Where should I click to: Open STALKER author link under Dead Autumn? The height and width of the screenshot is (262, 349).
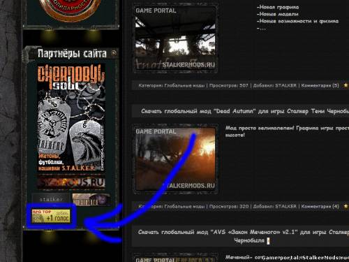coord(285,206)
